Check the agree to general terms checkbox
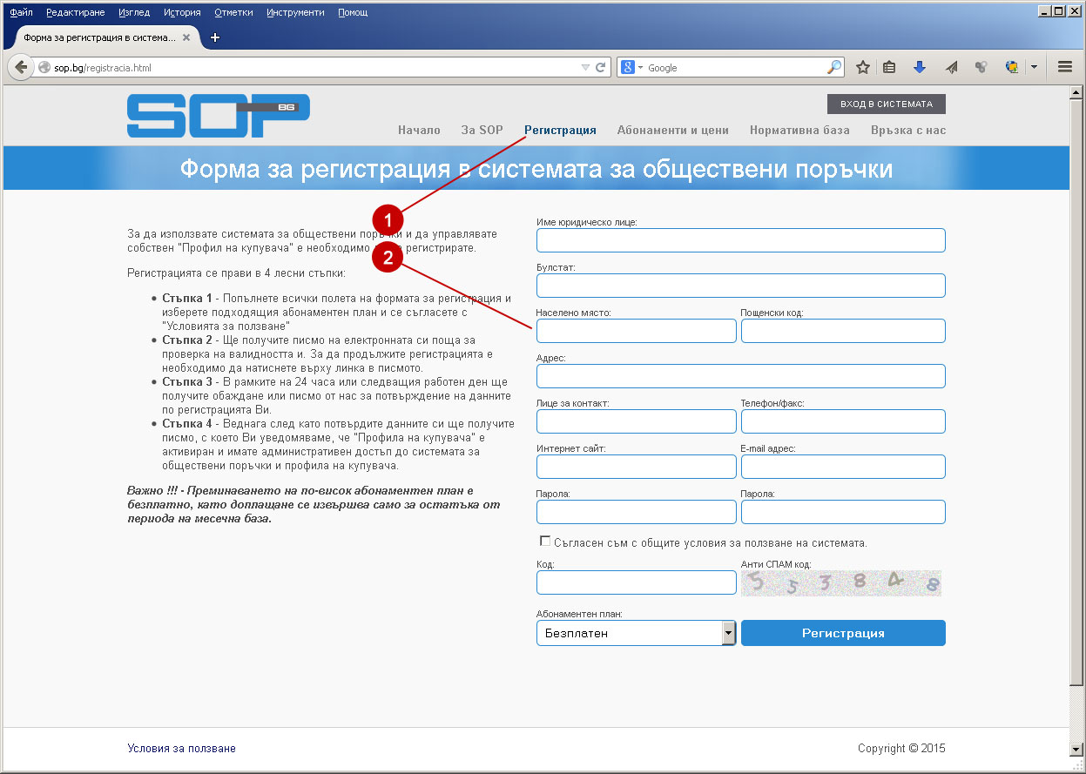Screen dimensions: 1086x774 click(545, 541)
